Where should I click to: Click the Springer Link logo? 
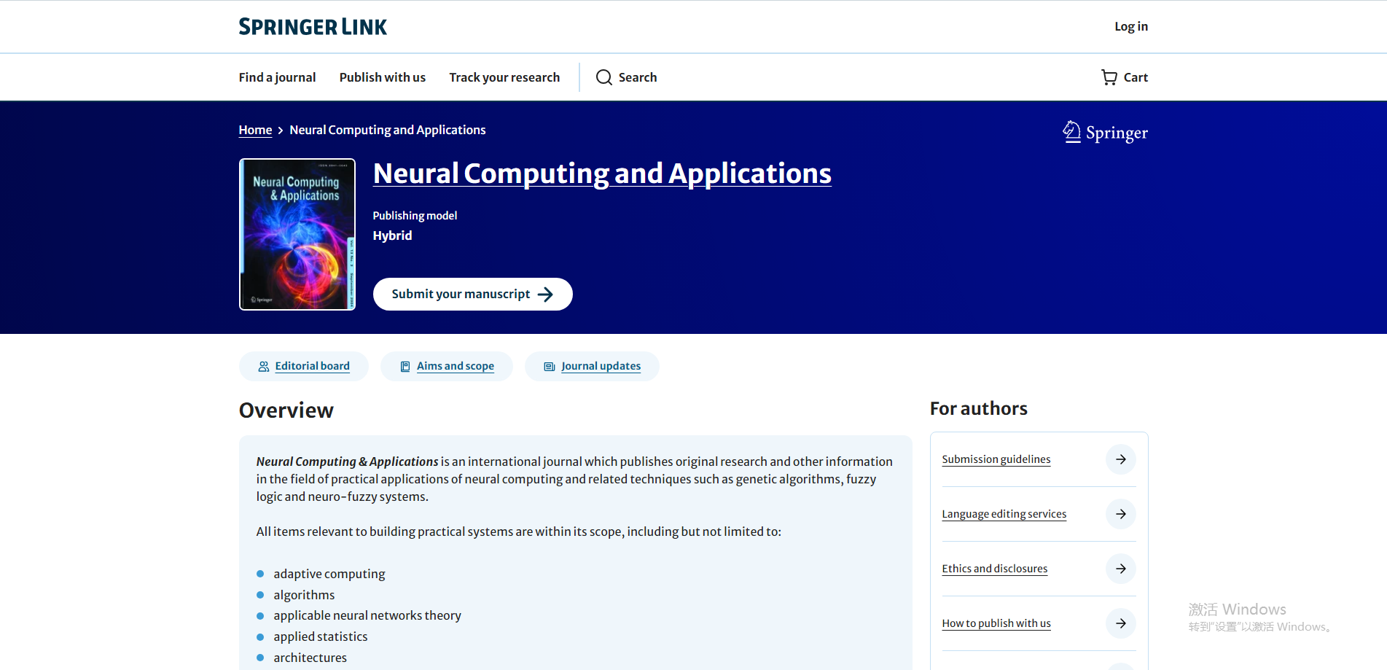coord(313,27)
